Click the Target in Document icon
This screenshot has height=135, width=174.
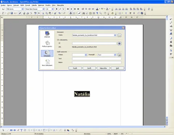120,43
